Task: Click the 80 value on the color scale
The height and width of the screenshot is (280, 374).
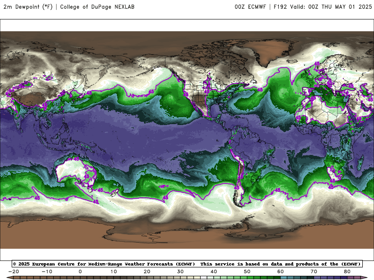Action: click(x=347, y=272)
